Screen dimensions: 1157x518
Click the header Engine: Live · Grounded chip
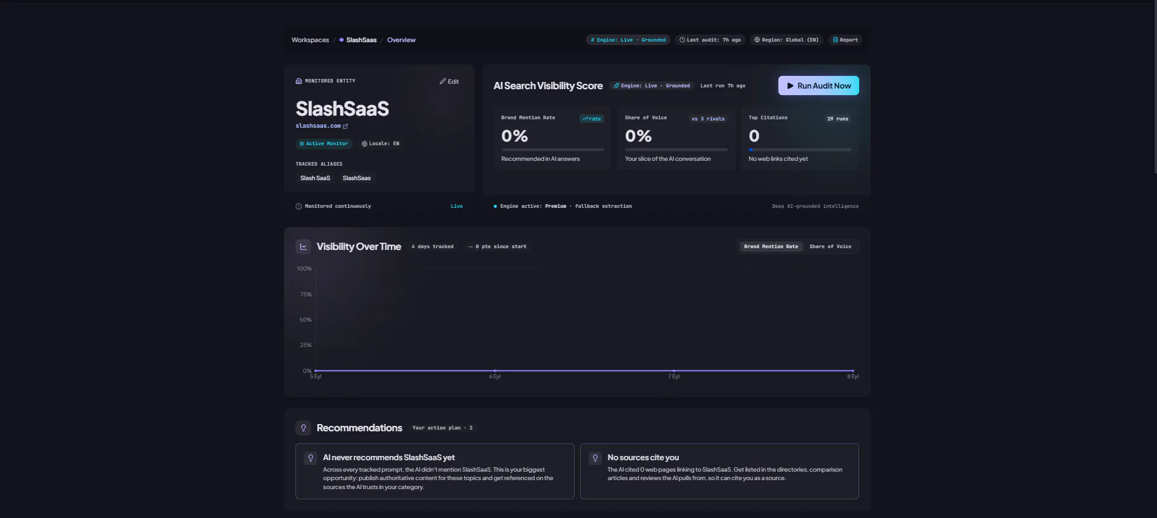click(628, 40)
